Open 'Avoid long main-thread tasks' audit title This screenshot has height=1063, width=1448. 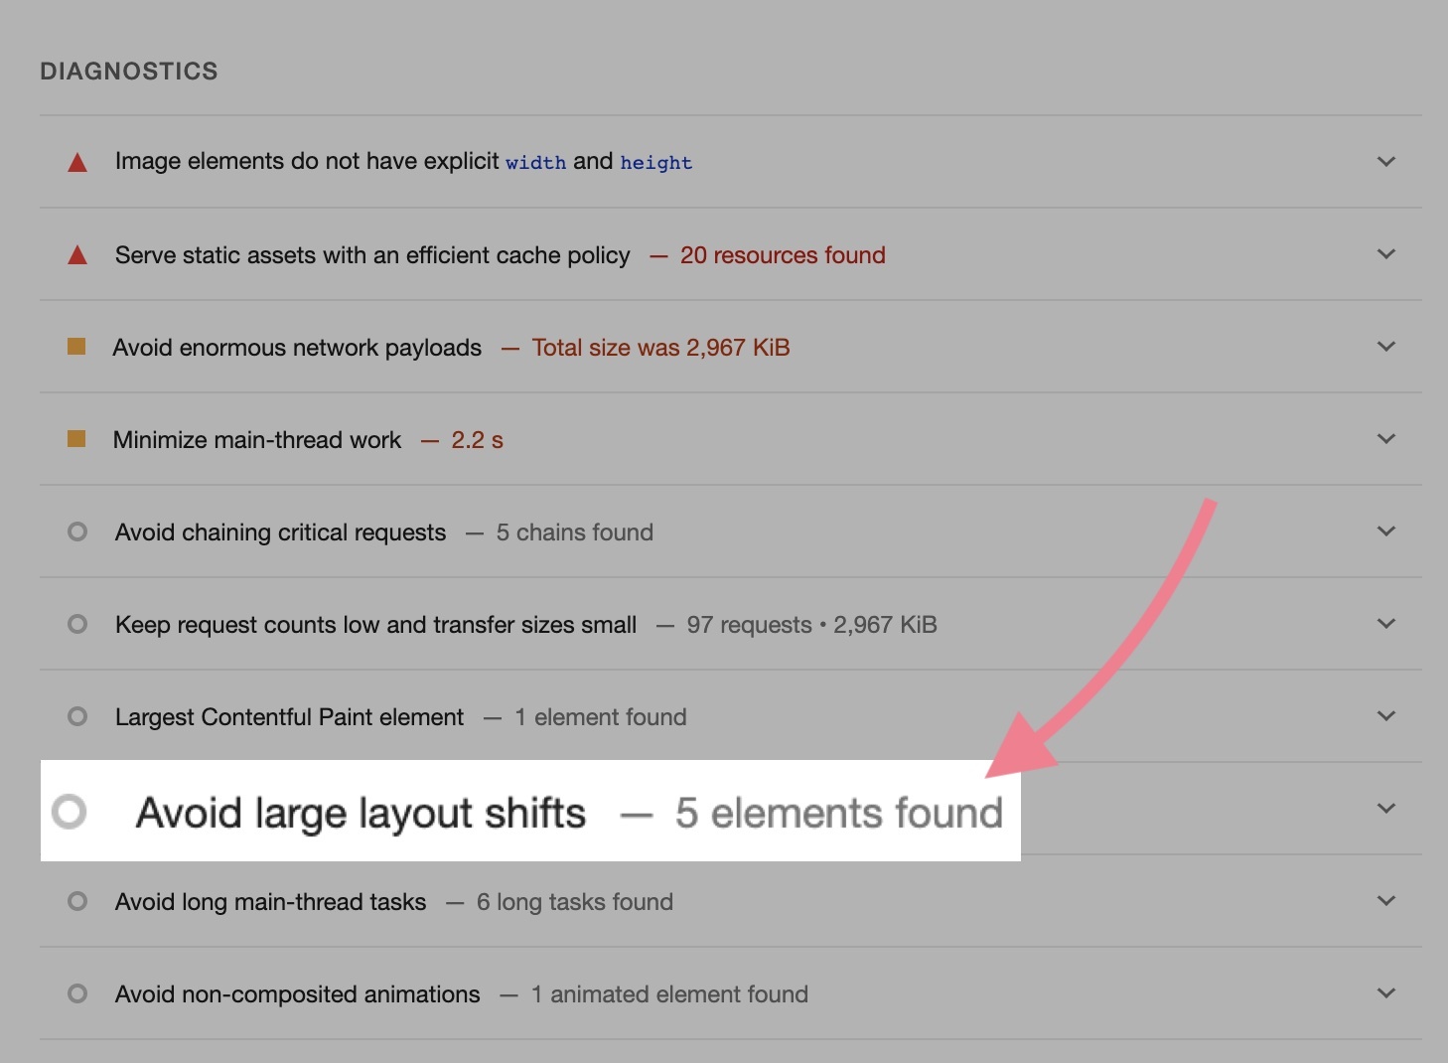270,902
